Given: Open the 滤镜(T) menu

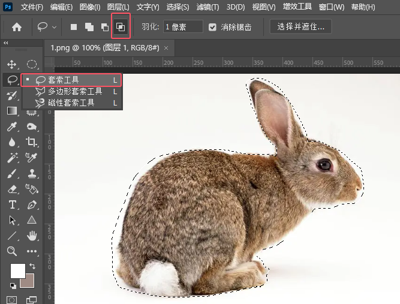Looking at the screenshot, I should (x=207, y=7).
